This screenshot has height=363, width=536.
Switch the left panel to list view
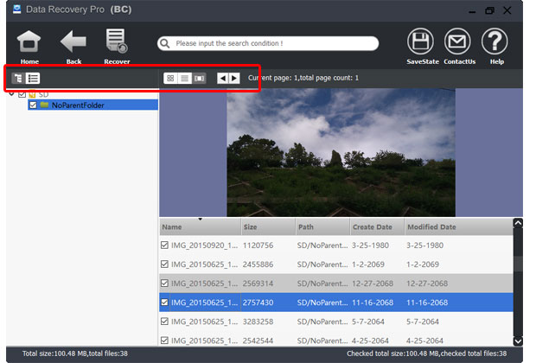tap(33, 79)
